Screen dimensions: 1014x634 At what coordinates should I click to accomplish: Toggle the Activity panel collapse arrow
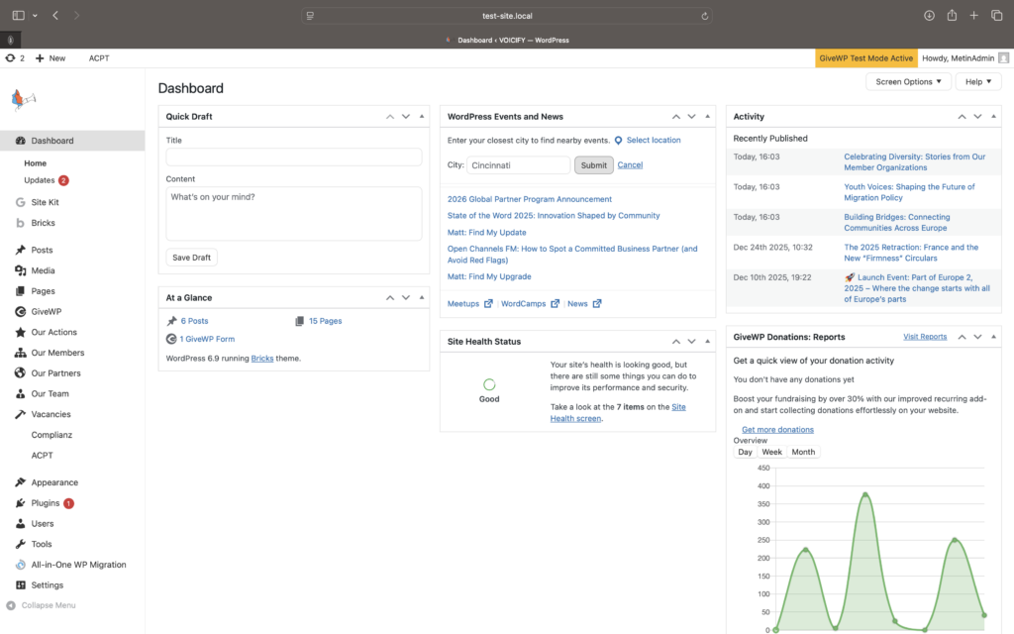(x=992, y=117)
